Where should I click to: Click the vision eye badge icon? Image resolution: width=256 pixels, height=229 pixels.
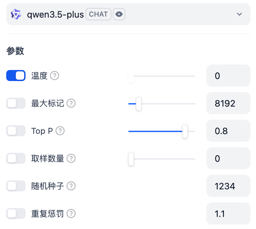(x=119, y=14)
